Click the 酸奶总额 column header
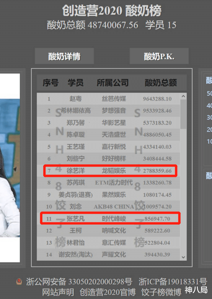The height and width of the screenshot is (299, 212). point(161,83)
